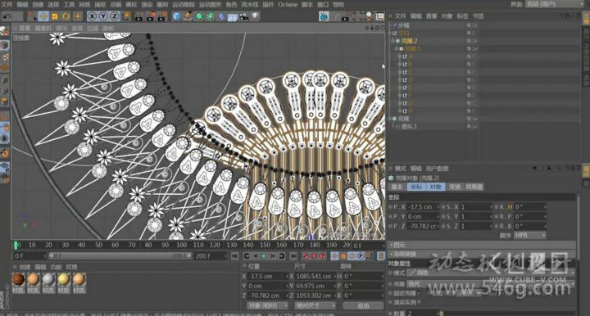Click the purple deformer icon
Screen dimensions: 590x316
point(221,16)
